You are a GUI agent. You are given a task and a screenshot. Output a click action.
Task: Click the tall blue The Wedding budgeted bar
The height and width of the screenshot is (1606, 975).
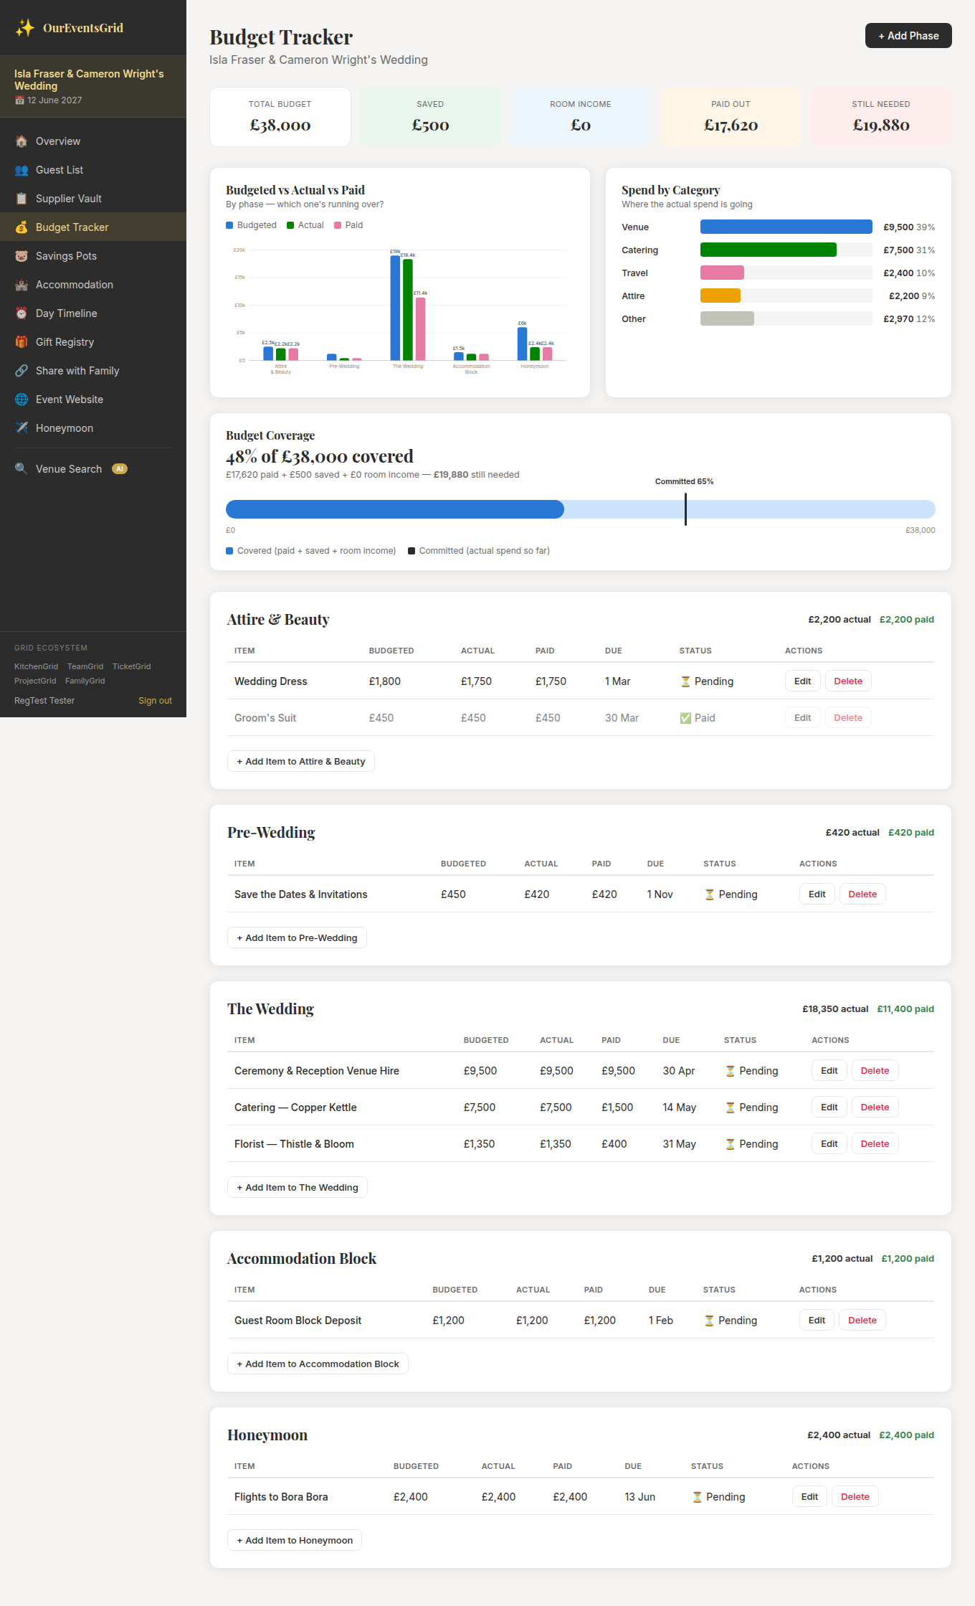click(395, 308)
